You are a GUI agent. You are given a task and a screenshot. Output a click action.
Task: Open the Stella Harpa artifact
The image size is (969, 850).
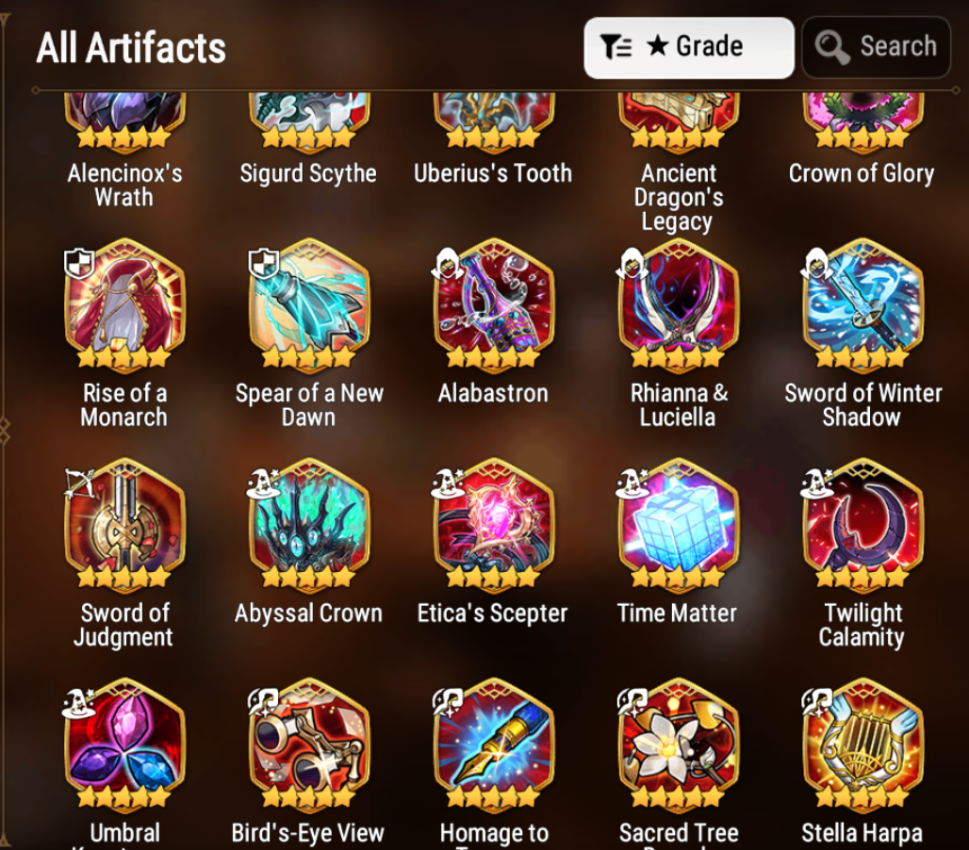tap(862, 745)
